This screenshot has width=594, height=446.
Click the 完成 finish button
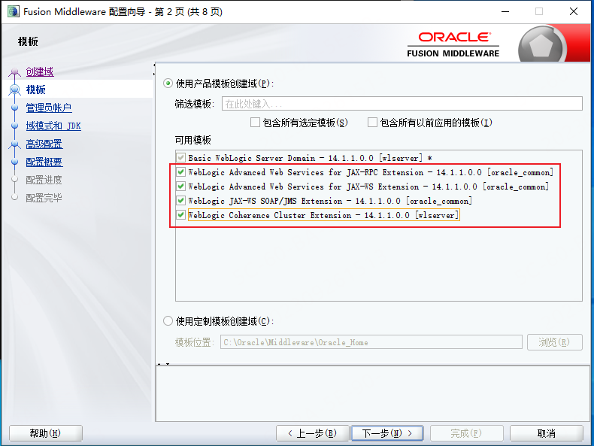click(466, 433)
